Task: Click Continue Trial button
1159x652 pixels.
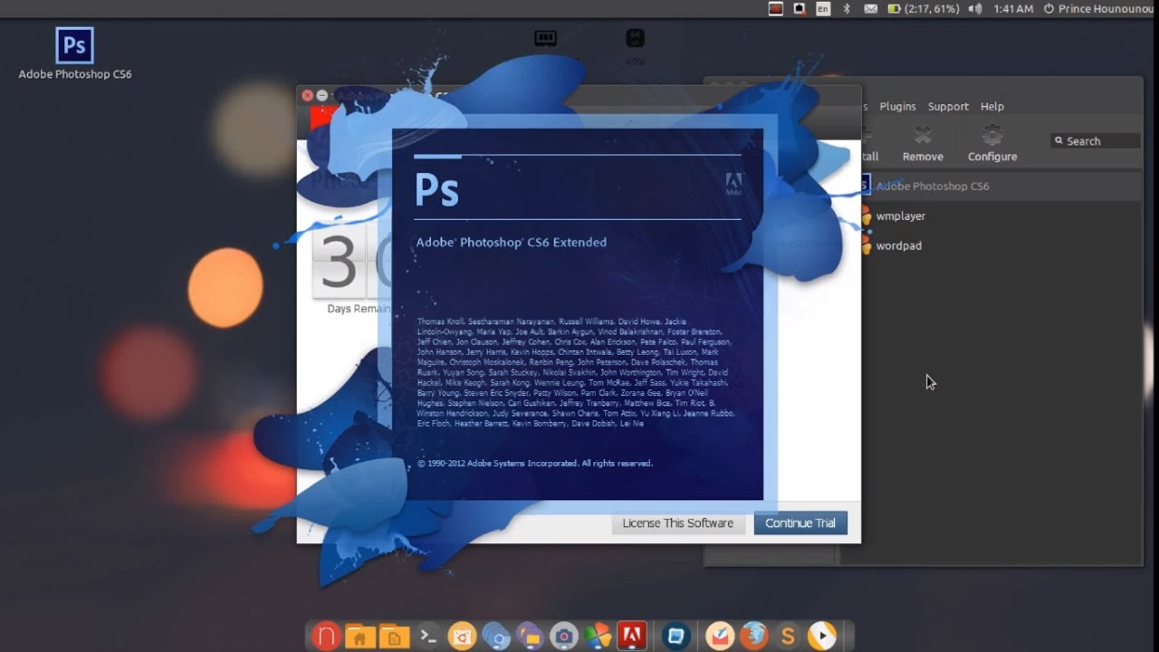Action: point(800,523)
